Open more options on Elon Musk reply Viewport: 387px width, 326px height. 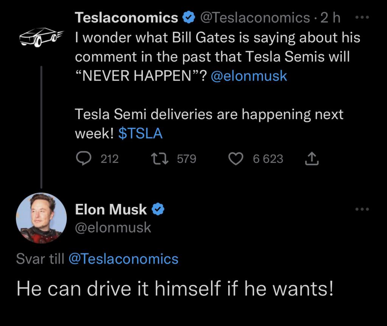pos(362,209)
